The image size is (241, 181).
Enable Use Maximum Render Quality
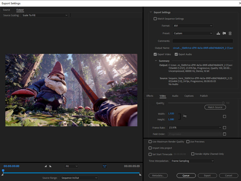pos(150,142)
